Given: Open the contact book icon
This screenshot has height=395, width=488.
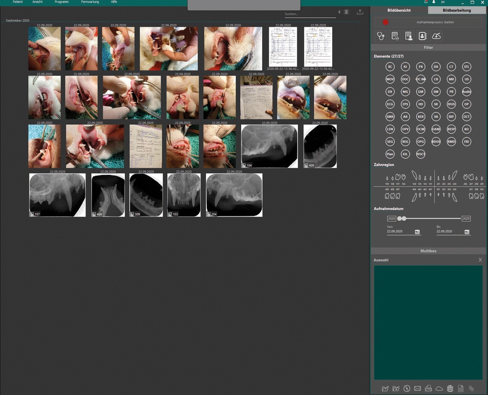Looking at the screenshot, I should (x=422, y=36).
